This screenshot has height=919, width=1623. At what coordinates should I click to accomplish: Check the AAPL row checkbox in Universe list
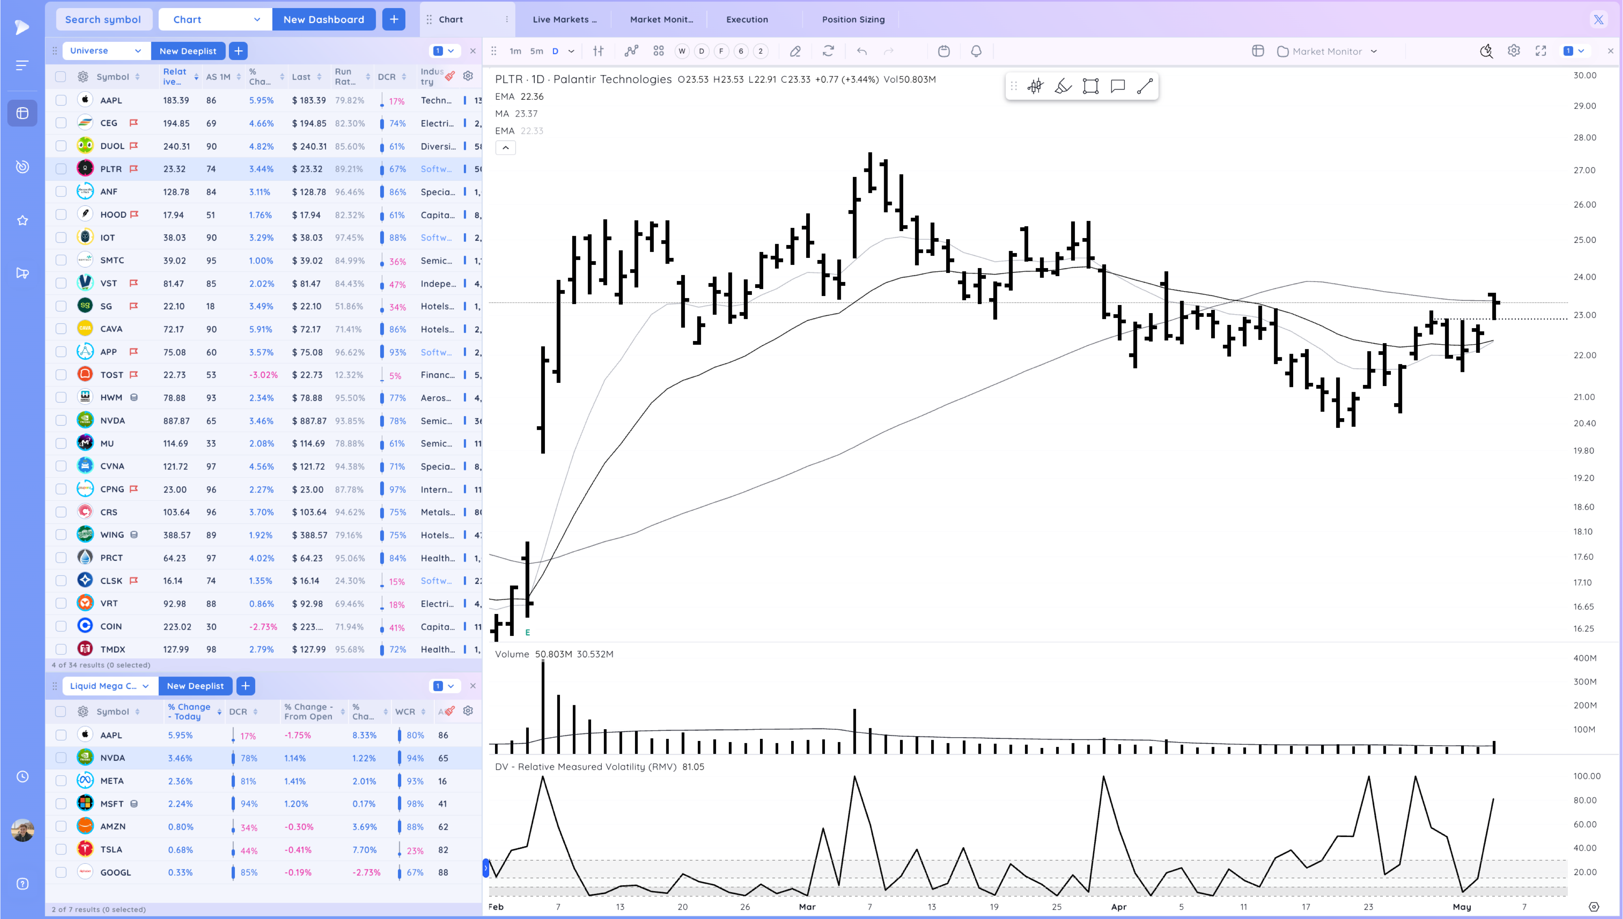point(60,100)
